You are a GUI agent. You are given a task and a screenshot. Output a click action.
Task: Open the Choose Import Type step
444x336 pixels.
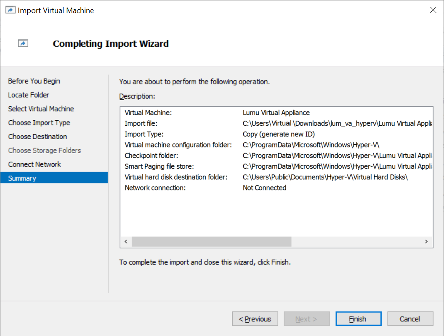pos(39,123)
